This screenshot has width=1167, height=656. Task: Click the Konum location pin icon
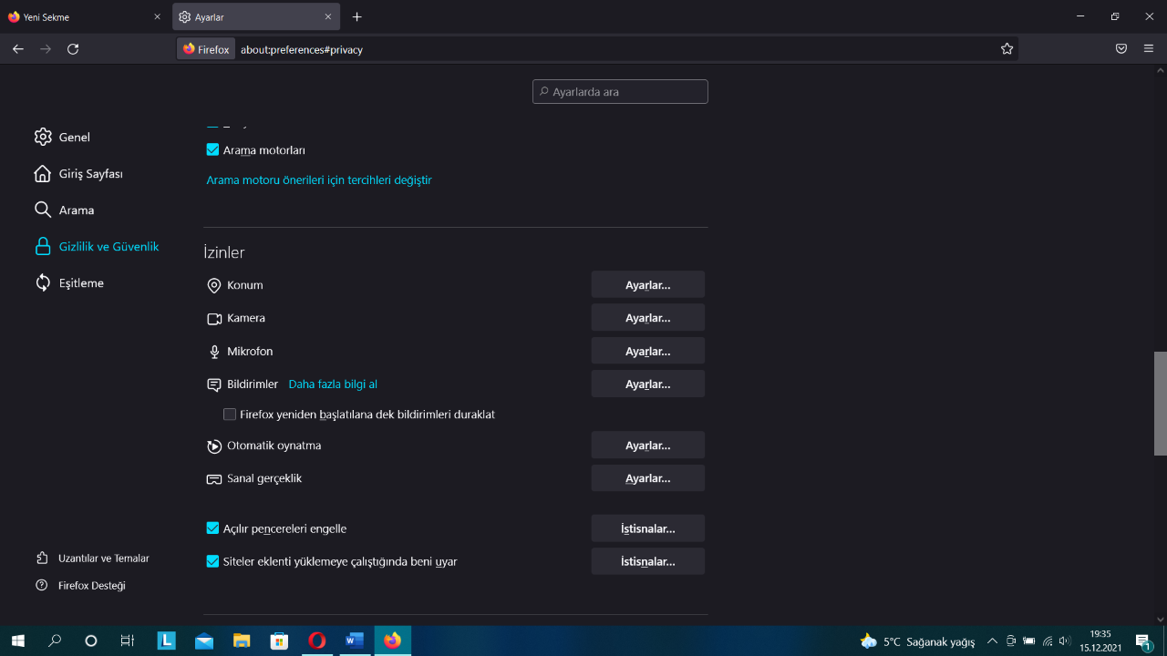[214, 285]
